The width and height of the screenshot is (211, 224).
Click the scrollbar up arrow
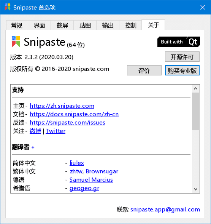tap(195, 89)
